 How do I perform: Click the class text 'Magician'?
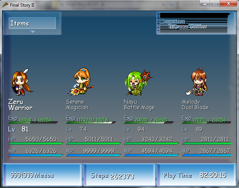tap(77, 107)
